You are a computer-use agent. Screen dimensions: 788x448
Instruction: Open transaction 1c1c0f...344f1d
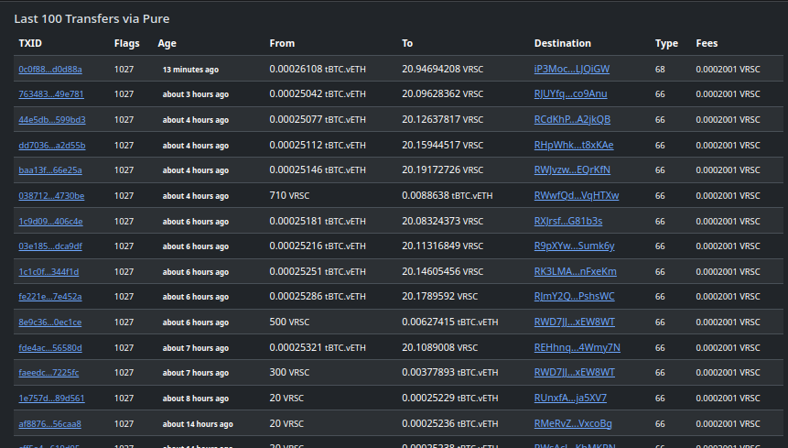49,271
